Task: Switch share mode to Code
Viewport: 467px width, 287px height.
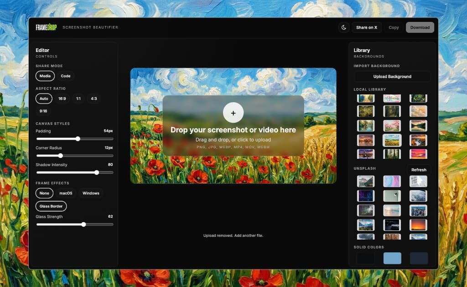Action: [x=66, y=76]
